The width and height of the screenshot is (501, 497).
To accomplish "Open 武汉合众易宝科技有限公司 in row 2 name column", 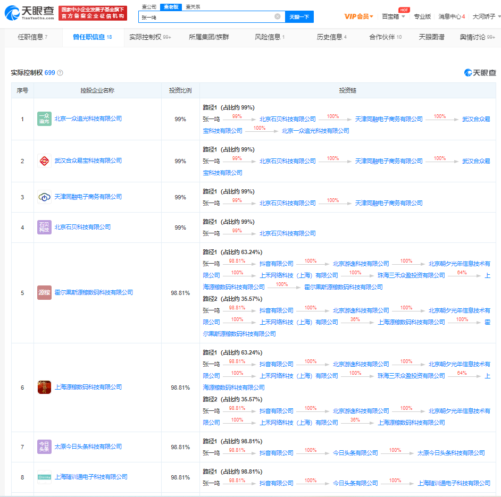I will [x=88, y=161].
